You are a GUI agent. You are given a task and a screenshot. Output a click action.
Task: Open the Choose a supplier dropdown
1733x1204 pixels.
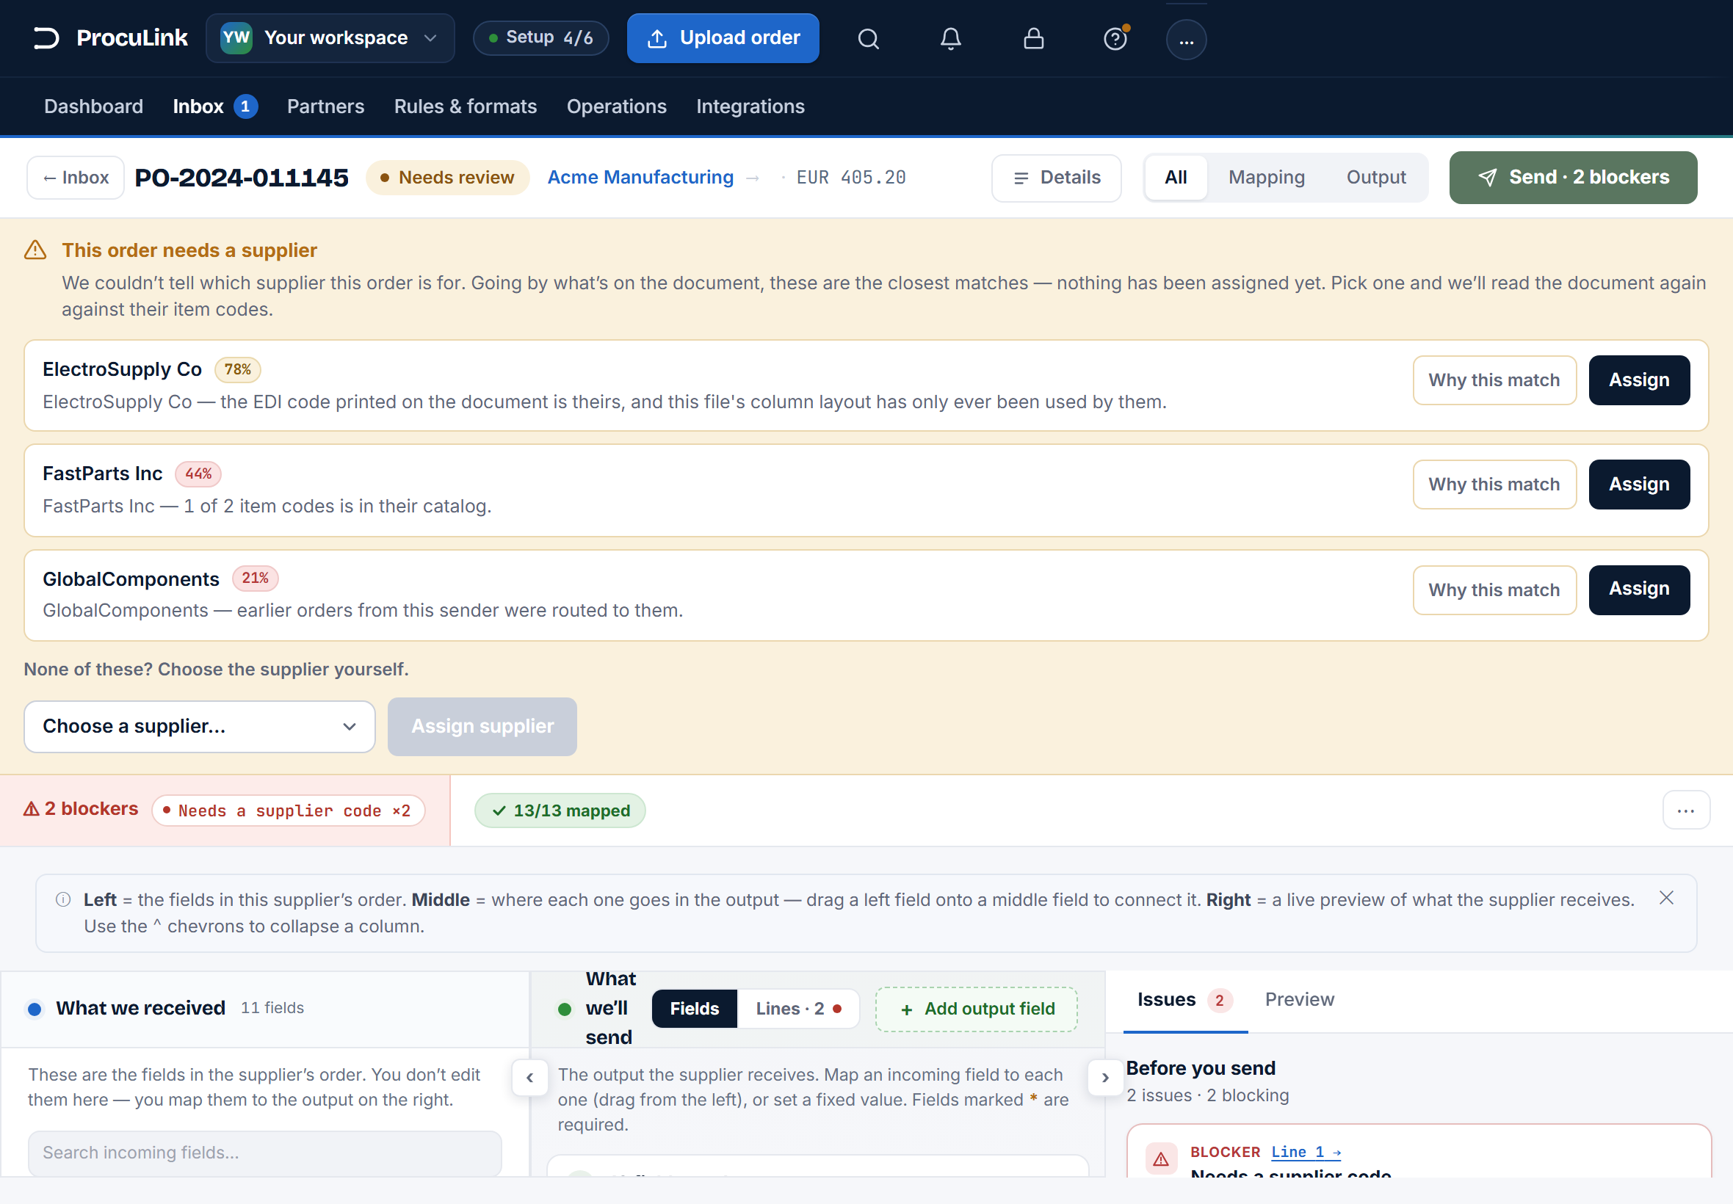[x=199, y=727]
